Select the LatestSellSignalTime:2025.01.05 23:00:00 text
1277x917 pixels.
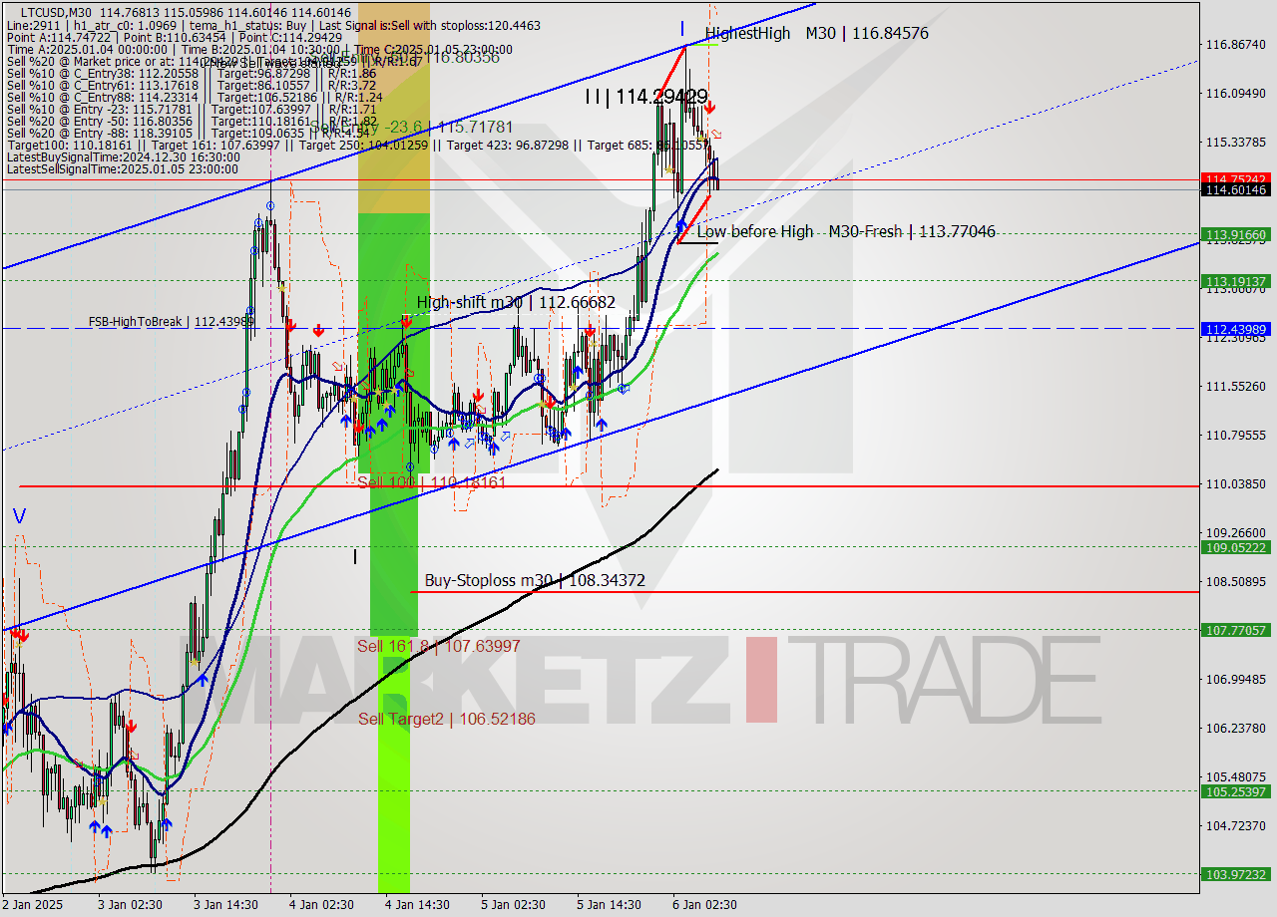pyautogui.click(x=122, y=169)
